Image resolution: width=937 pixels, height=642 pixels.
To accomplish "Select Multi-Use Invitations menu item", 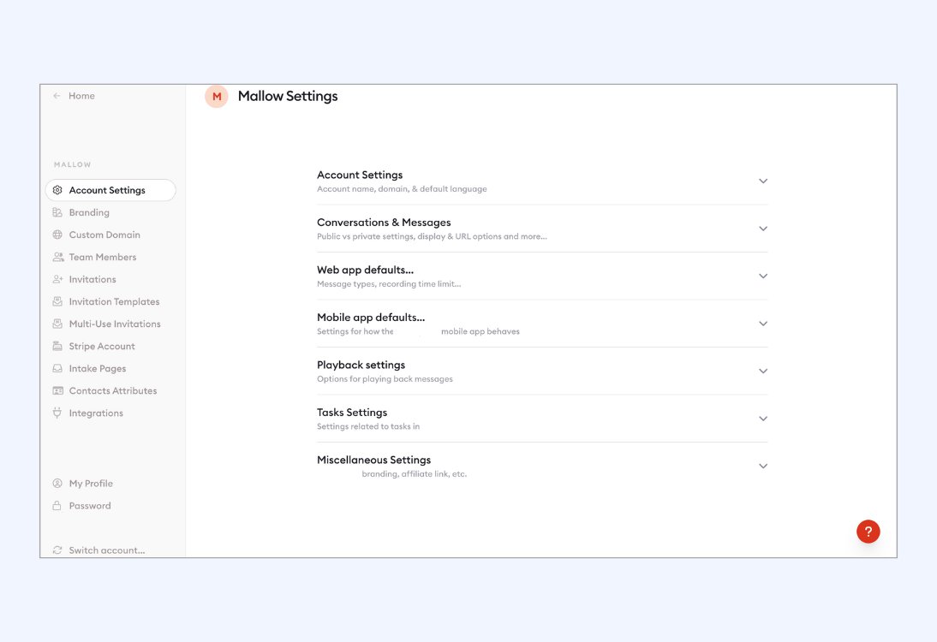I will [x=115, y=324].
